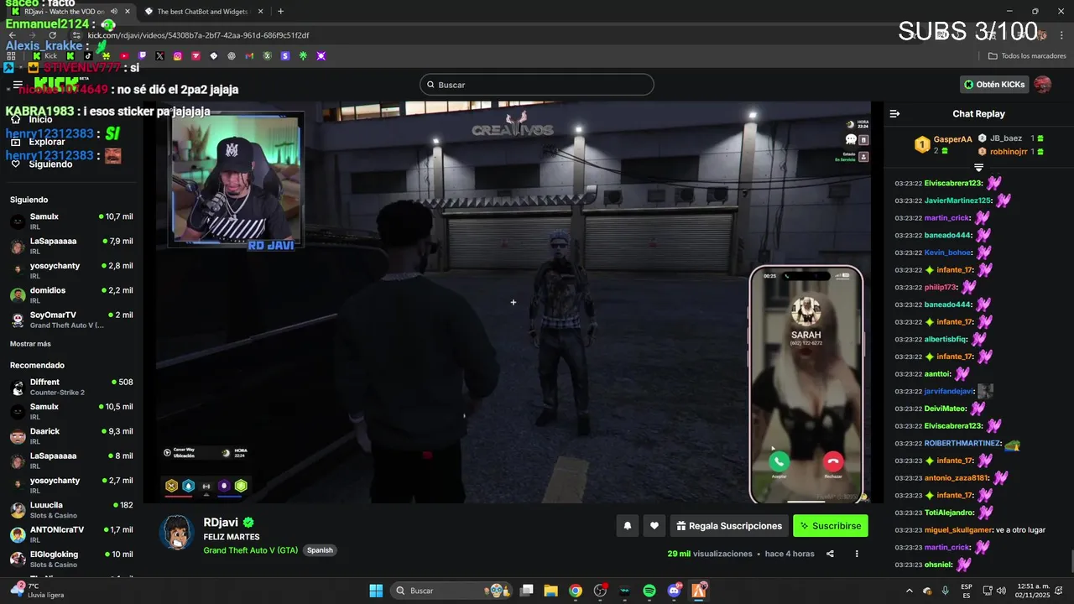Image resolution: width=1074 pixels, height=604 pixels.
Task: Open the Kick labeled bookmark
Action: point(45,56)
